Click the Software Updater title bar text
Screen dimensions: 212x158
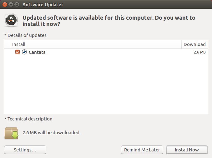(x=43, y=5)
